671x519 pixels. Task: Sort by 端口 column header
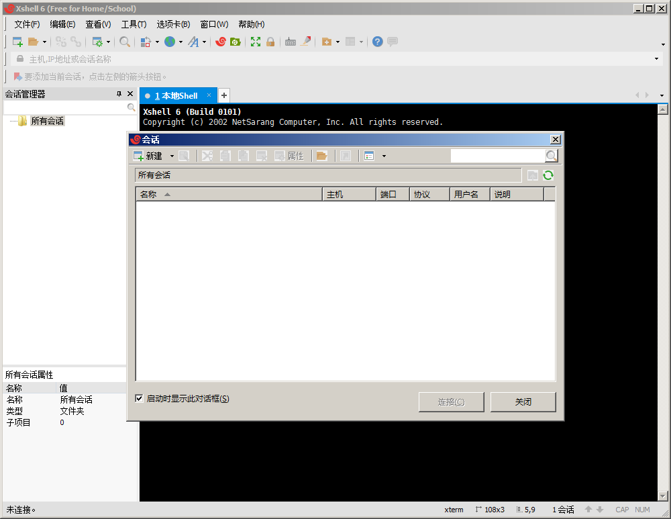393,195
